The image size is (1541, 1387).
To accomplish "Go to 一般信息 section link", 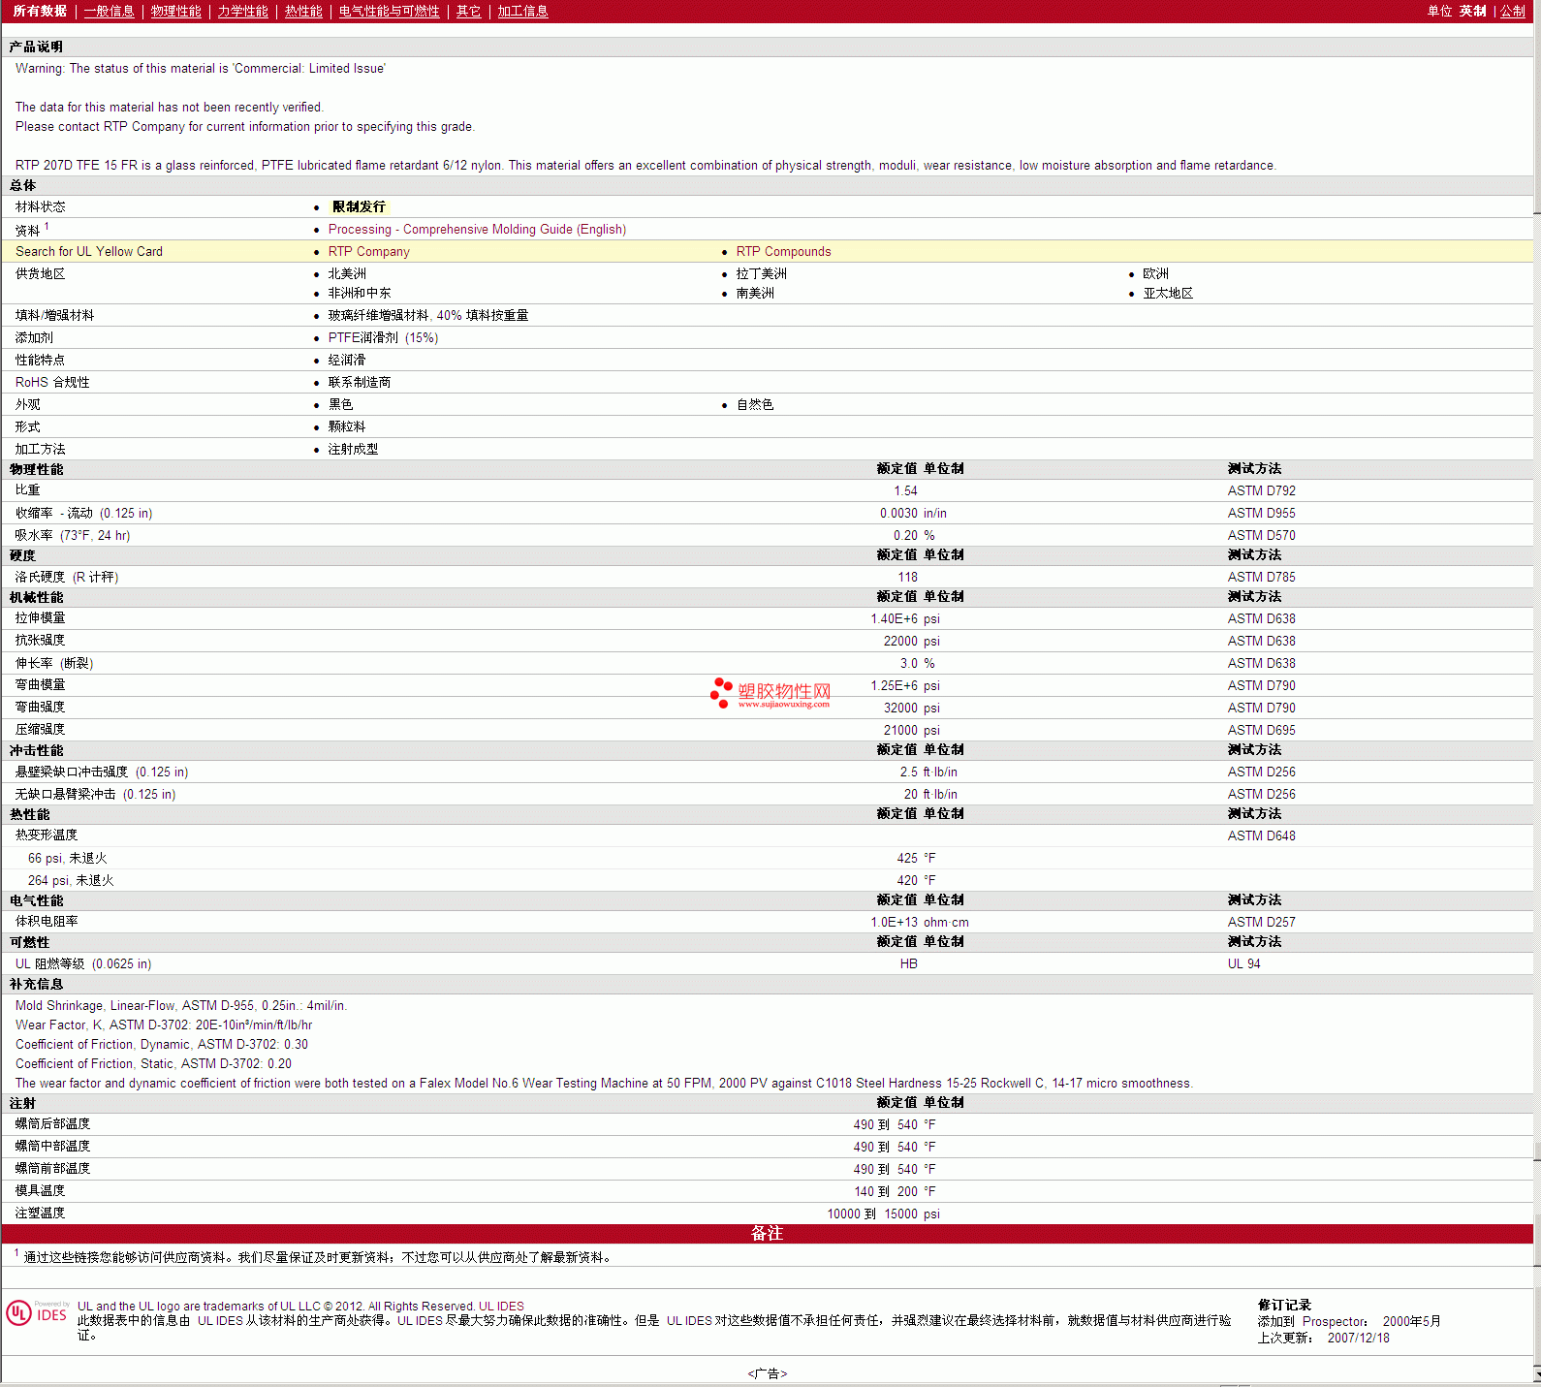I will pyautogui.click(x=109, y=11).
